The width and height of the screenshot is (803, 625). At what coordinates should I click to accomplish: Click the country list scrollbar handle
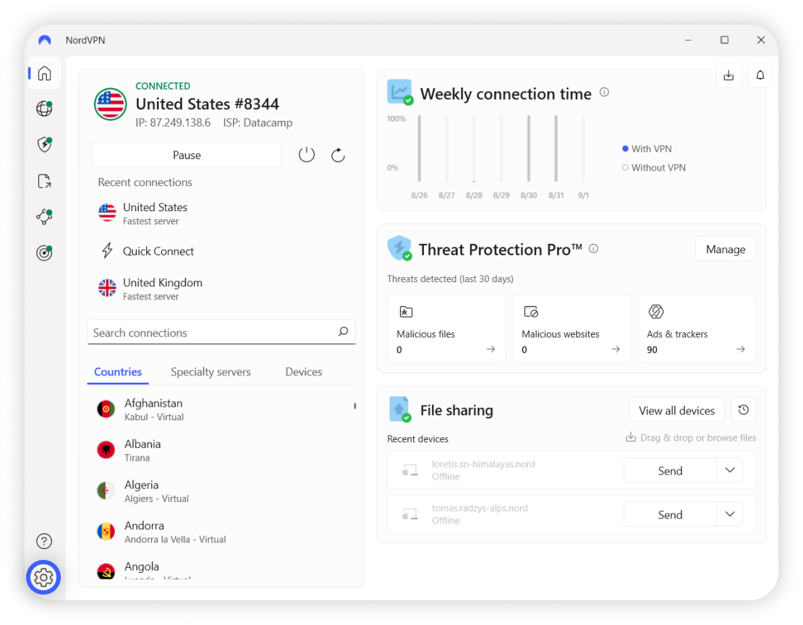pyautogui.click(x=354, y=406)
